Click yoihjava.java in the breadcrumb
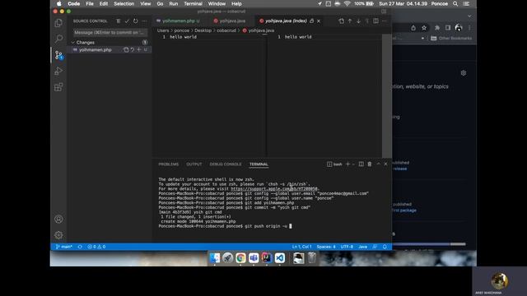Screen dimensions: 527x296 [x=261, y=30]
